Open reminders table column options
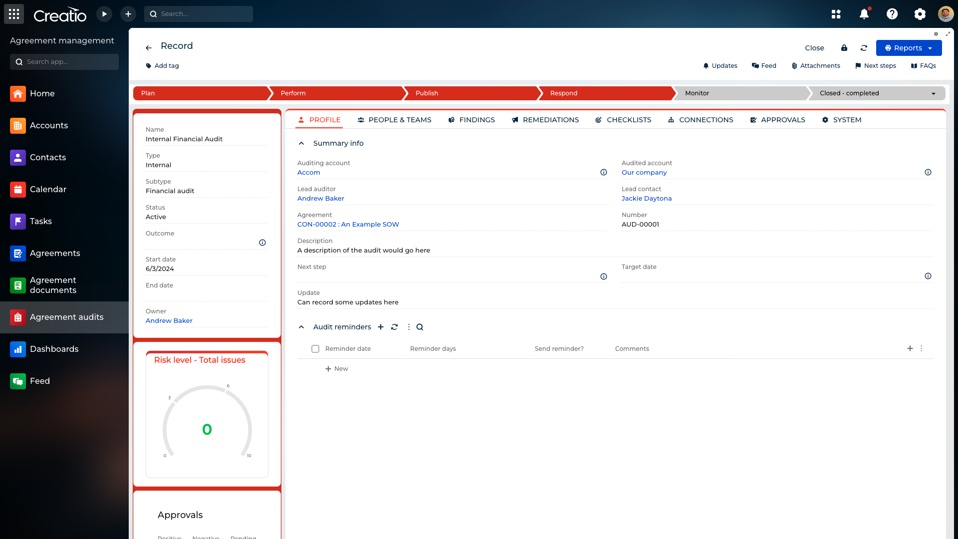The width and height of the screenshot is (958, 539). pos(922,348)
